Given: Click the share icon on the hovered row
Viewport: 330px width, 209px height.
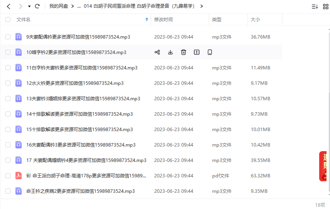Looking at the screenshot, I should [157, 52].
